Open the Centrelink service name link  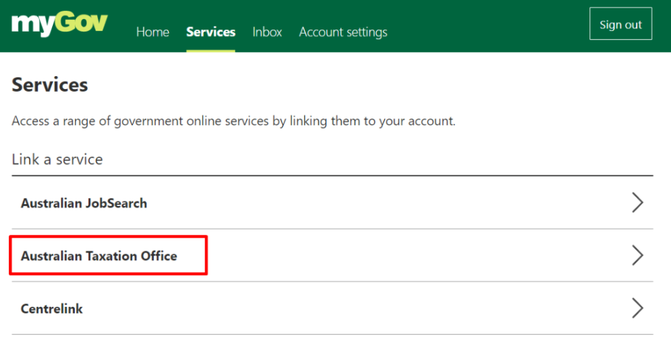tap(51, 308)
